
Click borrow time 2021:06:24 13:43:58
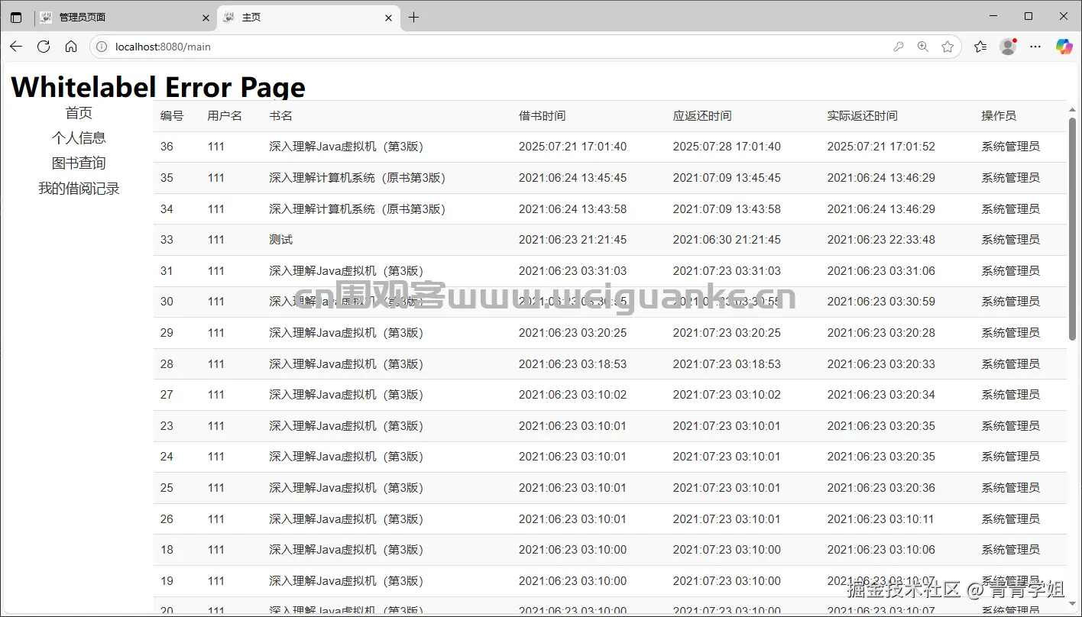(x=572, y=209)
